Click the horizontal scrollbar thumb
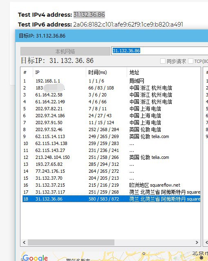This screenshot has height=261, width=208. pos(71,242)
